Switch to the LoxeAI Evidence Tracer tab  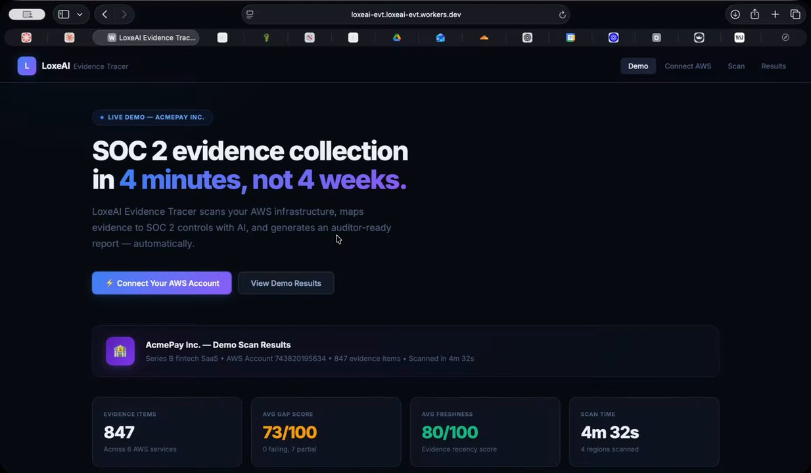point(146,37)
